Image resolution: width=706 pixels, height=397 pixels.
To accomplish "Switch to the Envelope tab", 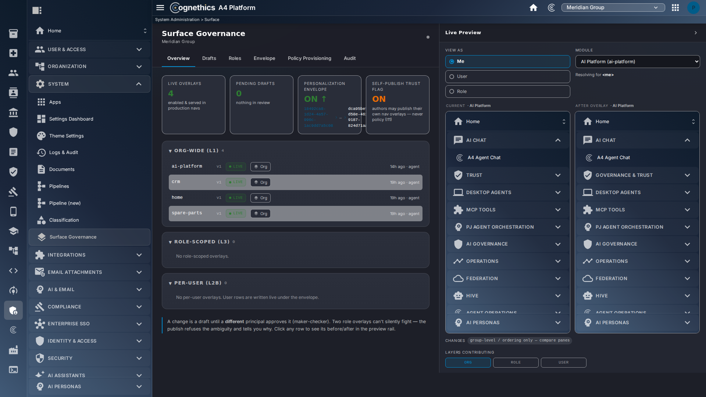I will pos(264,58).
